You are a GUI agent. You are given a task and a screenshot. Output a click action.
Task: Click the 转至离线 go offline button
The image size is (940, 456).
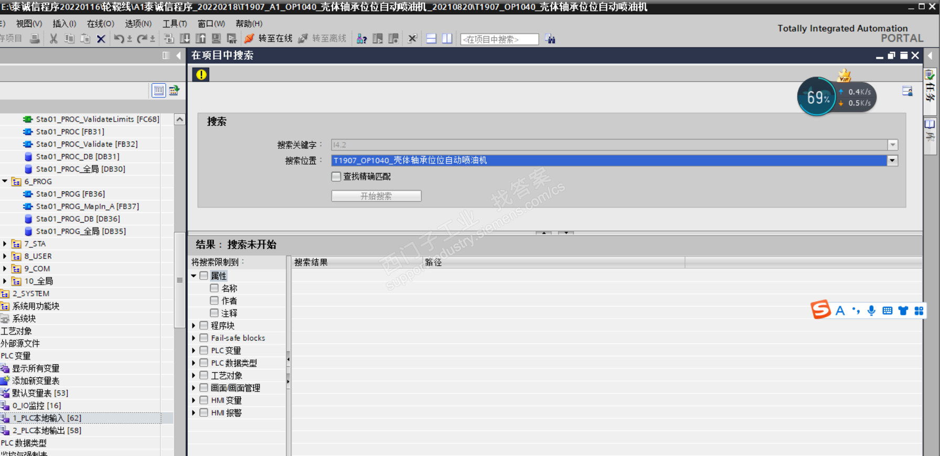point(322,39)
